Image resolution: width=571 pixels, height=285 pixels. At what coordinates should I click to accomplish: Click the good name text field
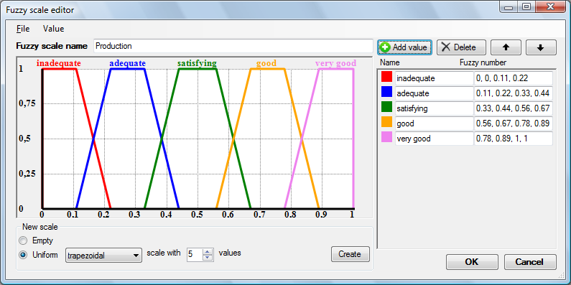click(x=434, y=123)
